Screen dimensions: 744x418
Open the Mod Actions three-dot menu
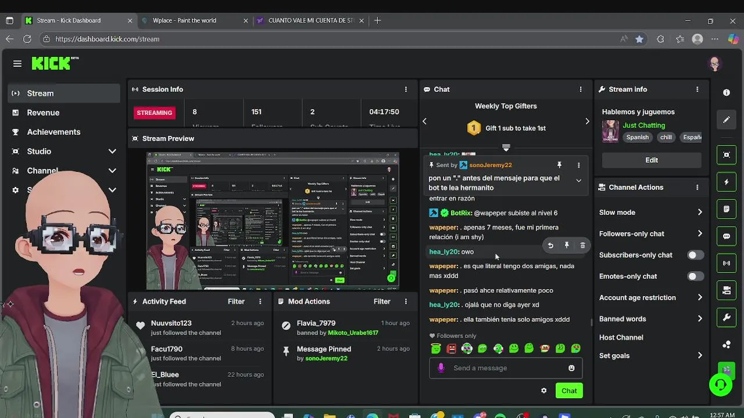(x=406, y=301)
